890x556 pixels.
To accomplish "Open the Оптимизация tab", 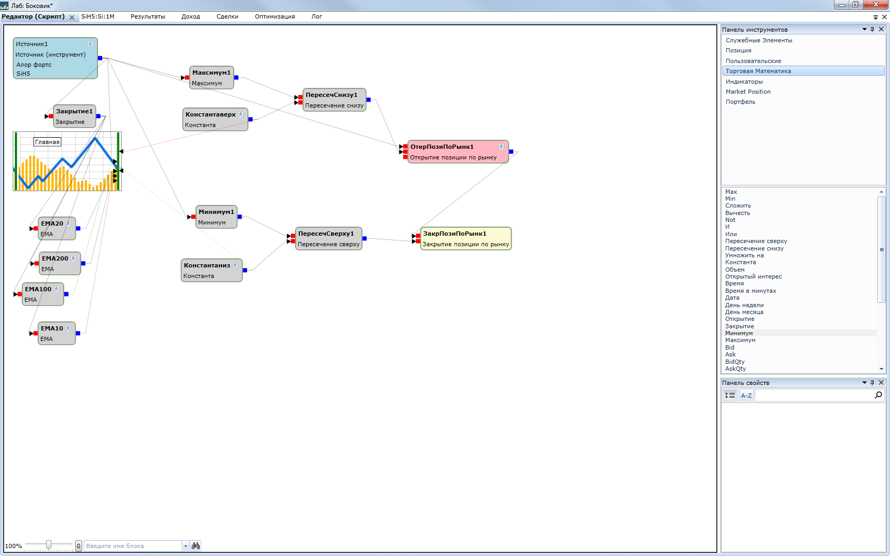I will [275, 16].
